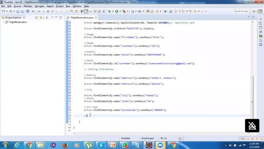
Task: Click the "postalCode" string in code
Action: click(x=128, y=110)
